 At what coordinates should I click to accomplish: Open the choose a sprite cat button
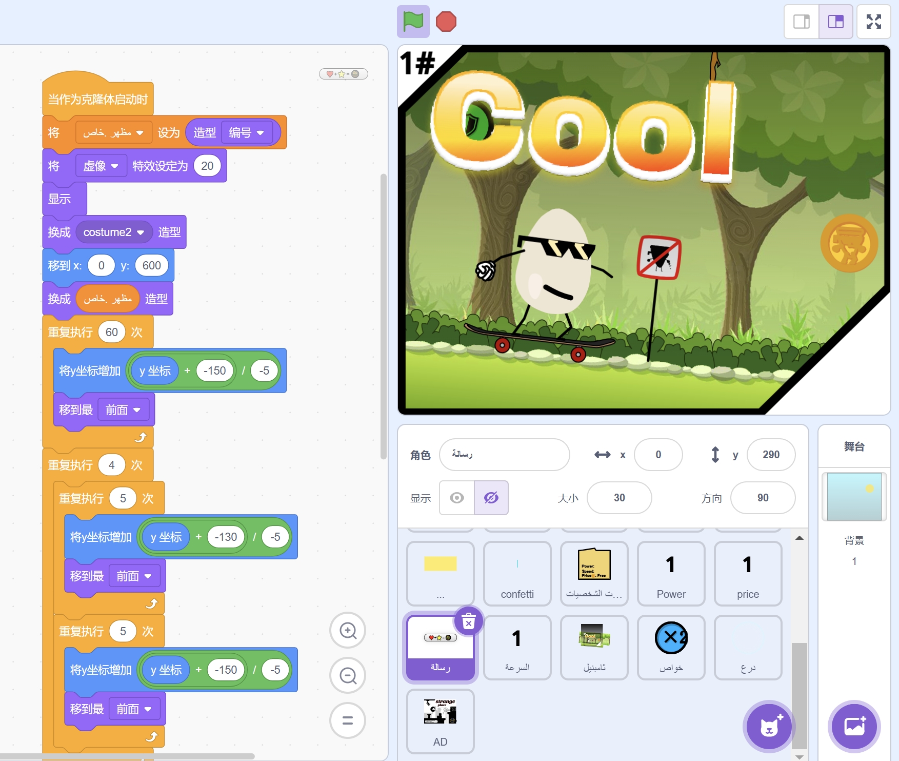click(769, 726)
